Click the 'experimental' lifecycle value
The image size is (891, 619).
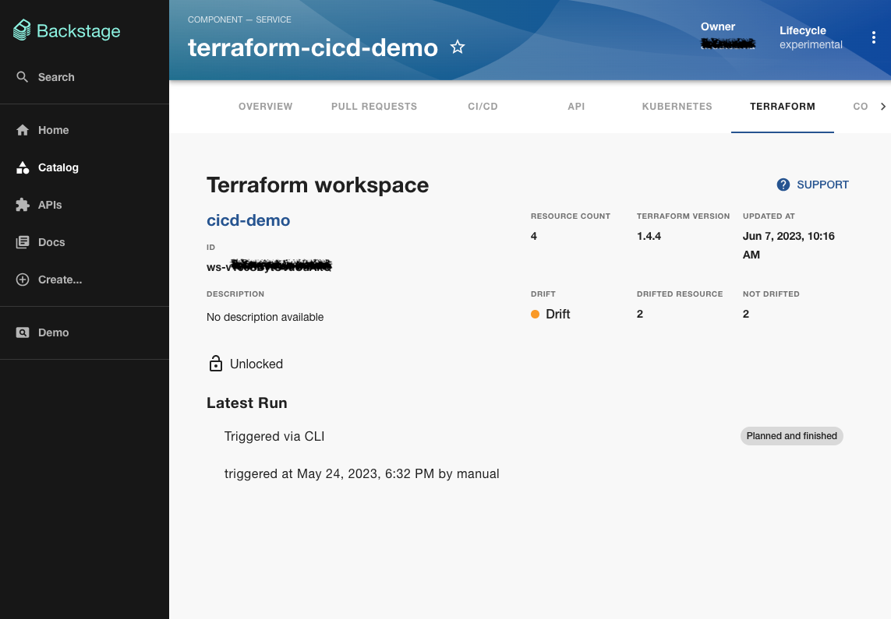pyautogui.click(x=811, y=45)
